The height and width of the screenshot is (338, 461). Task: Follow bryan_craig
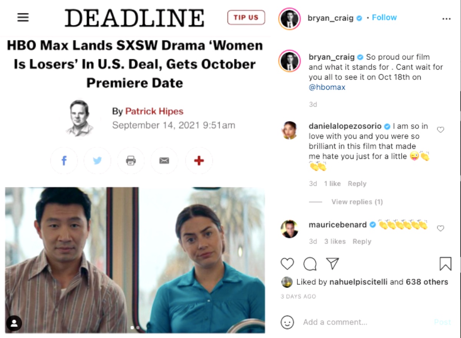(x=384, y=18)
